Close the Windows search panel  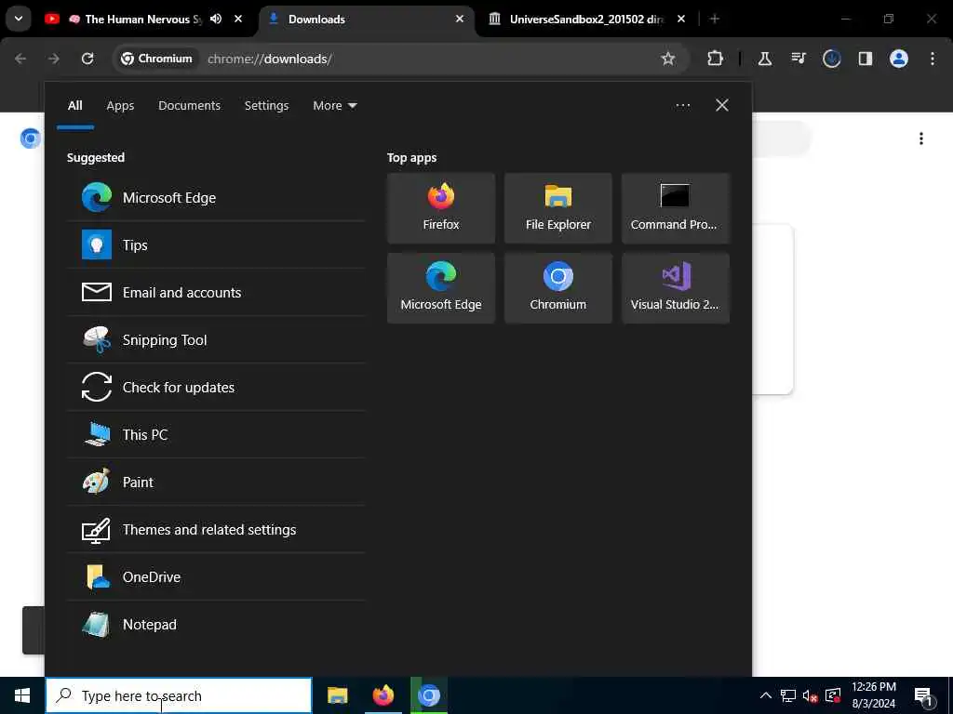[721, 106]
